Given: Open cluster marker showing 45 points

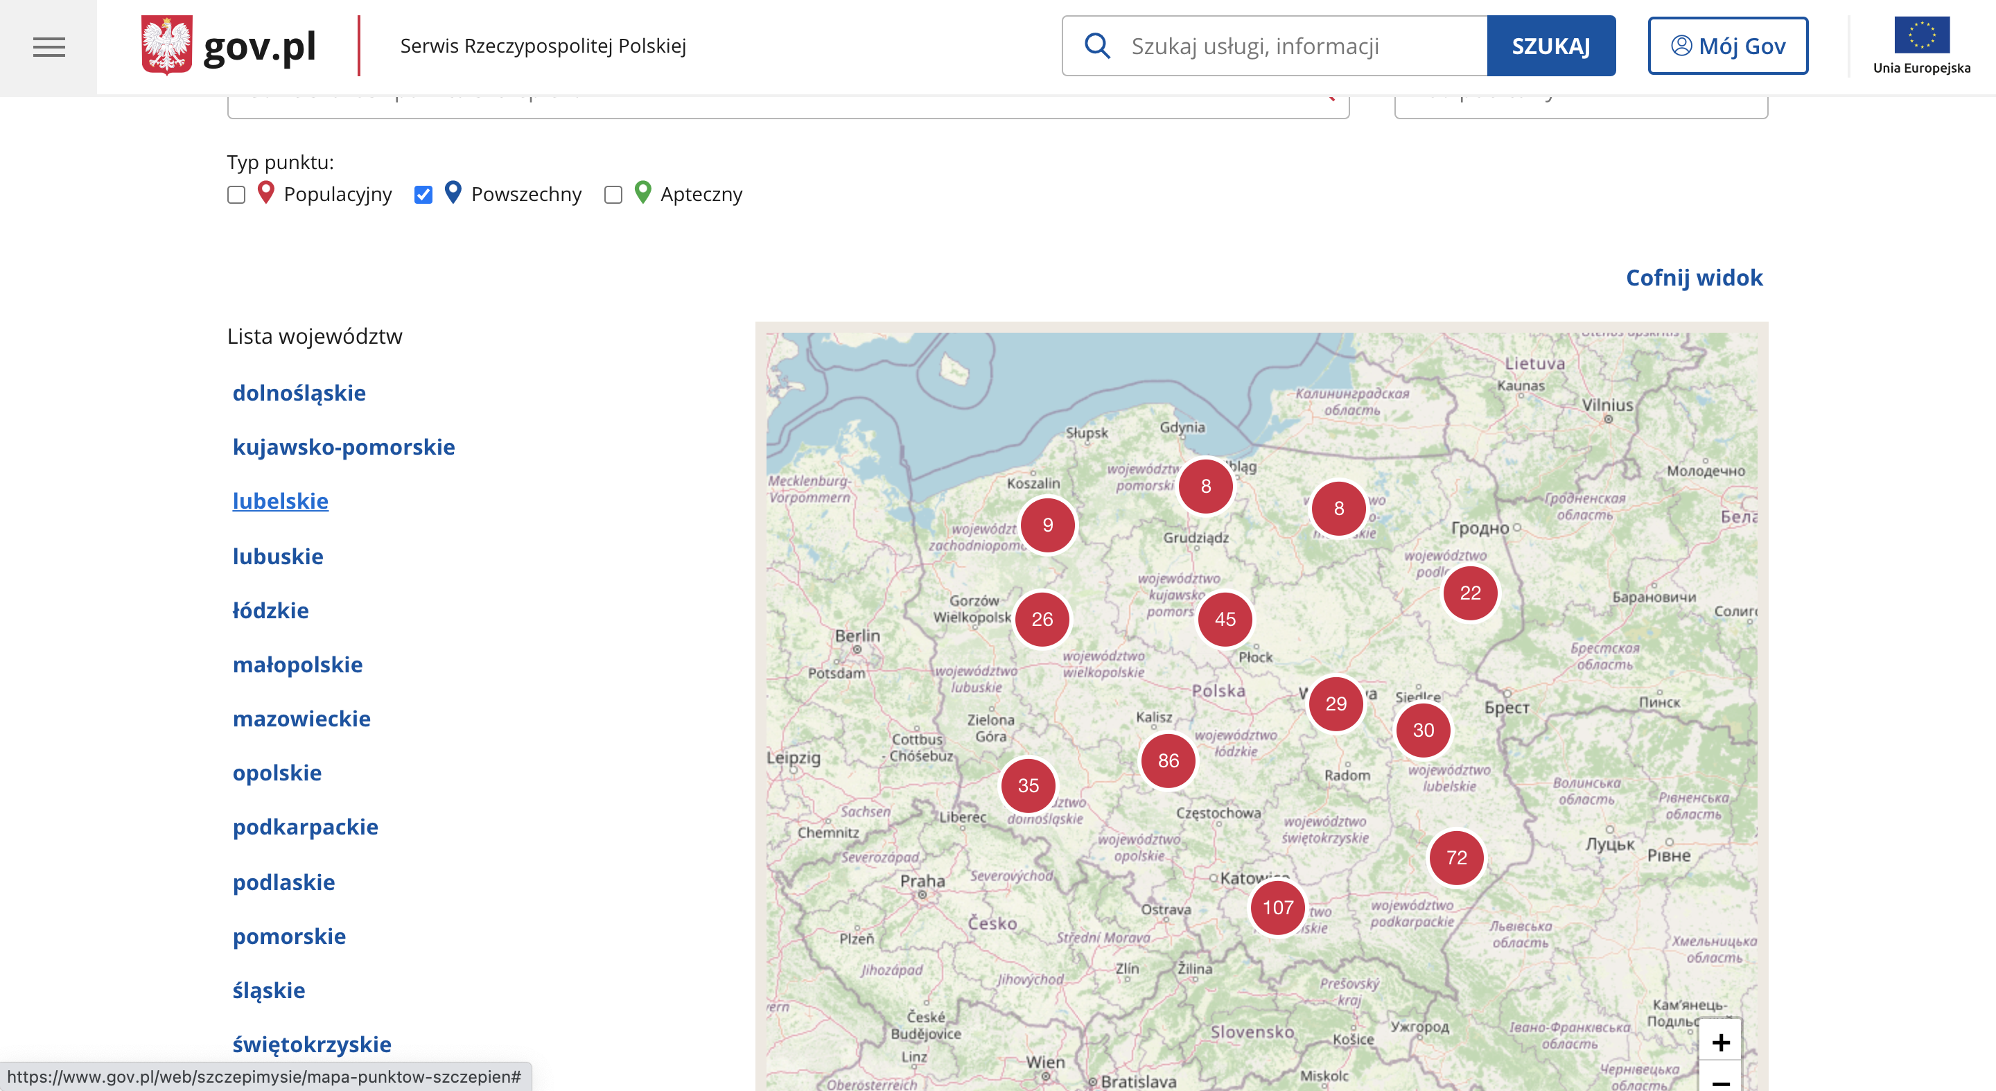Looking at the screenshot, I should pyautogui.click(x=1225, y=619).
